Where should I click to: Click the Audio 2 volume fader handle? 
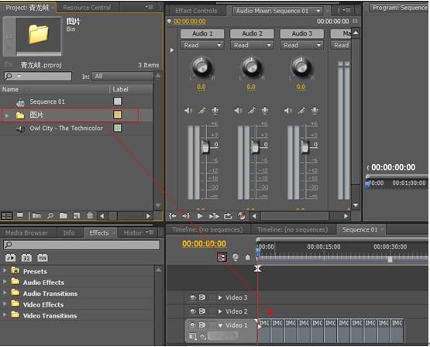[255, 146]
